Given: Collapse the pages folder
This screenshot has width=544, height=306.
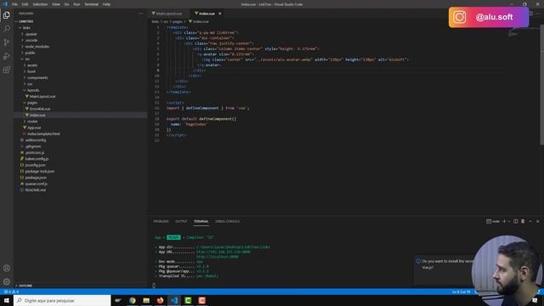Looking at the screenshot, I should 32,103.
